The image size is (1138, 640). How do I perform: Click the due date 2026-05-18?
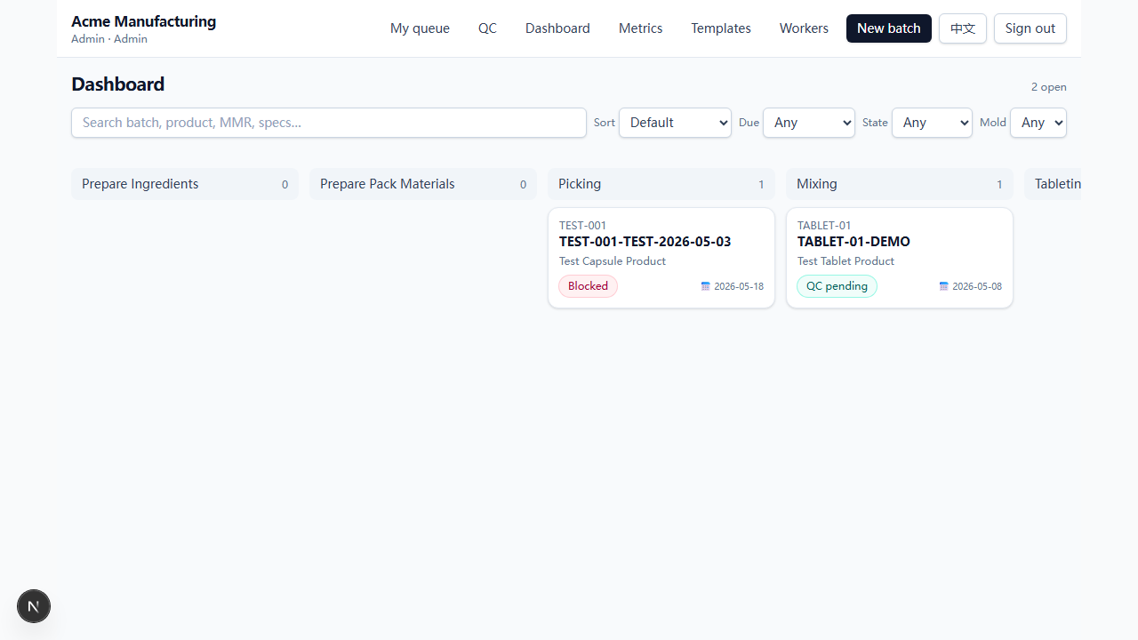(739, 286)
